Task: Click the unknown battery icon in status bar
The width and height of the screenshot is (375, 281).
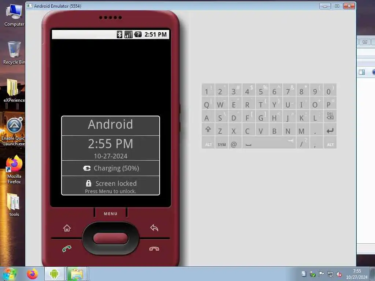Action: (x=138, y=34)
